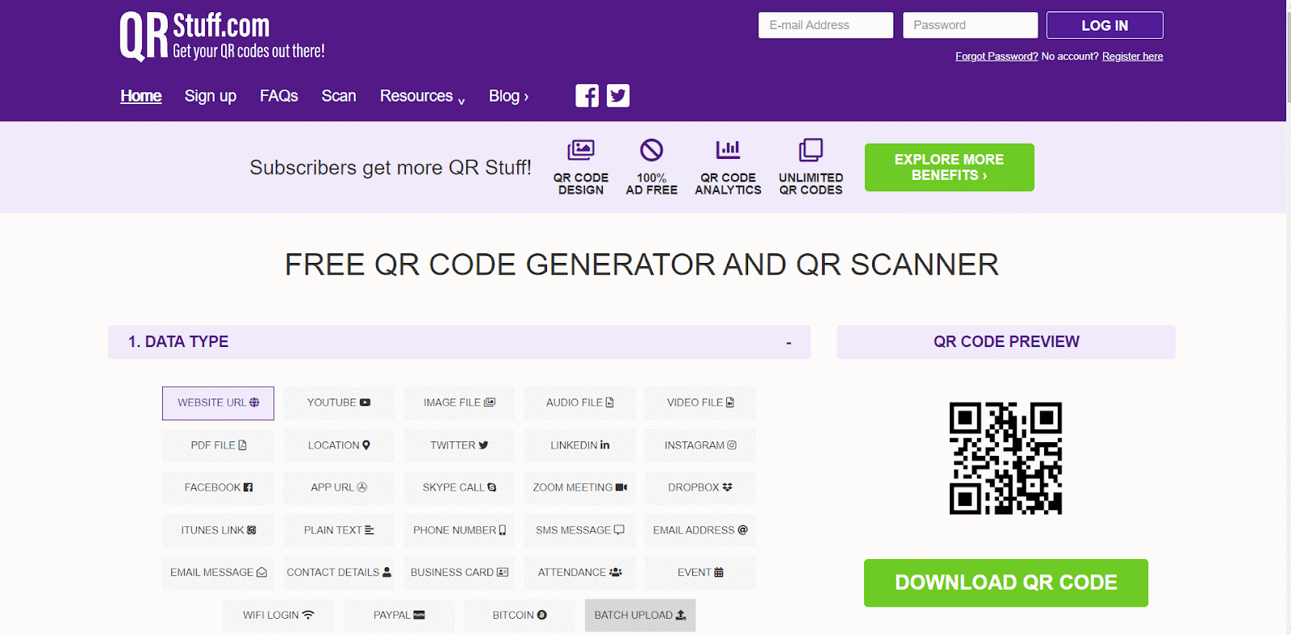
Task: Select the Bitcoin data type
Action: click(520, 616)
